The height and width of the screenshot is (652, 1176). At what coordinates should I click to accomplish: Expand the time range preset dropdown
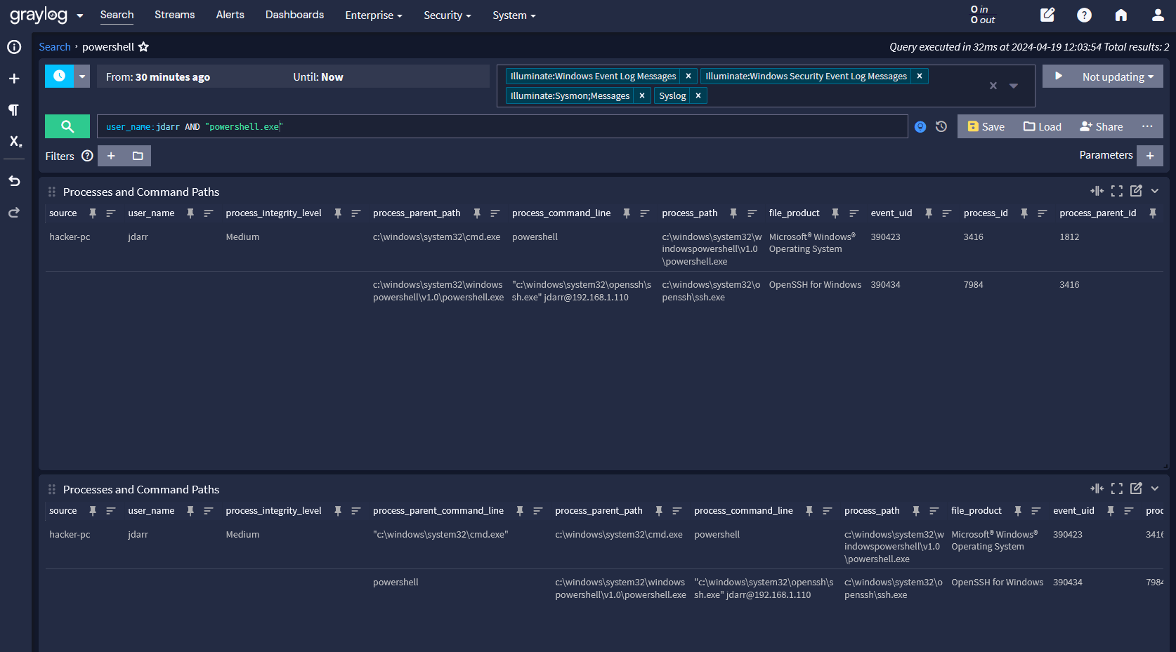[x=82, y=76]
